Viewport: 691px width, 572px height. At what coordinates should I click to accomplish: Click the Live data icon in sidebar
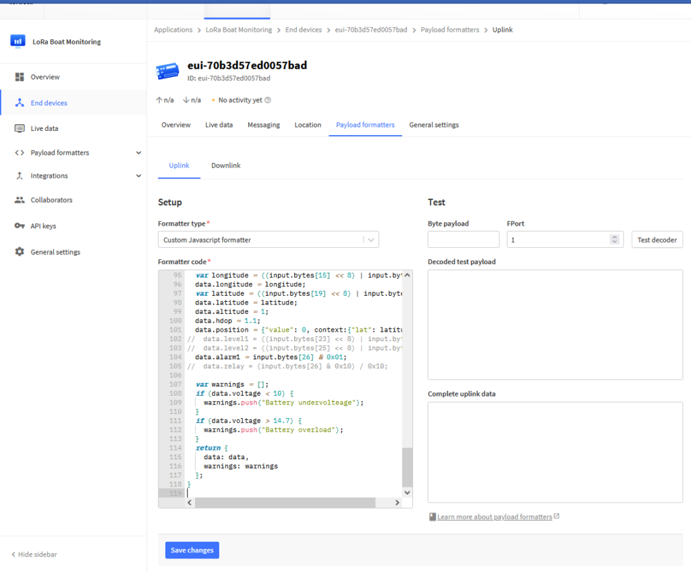point(20,128)
